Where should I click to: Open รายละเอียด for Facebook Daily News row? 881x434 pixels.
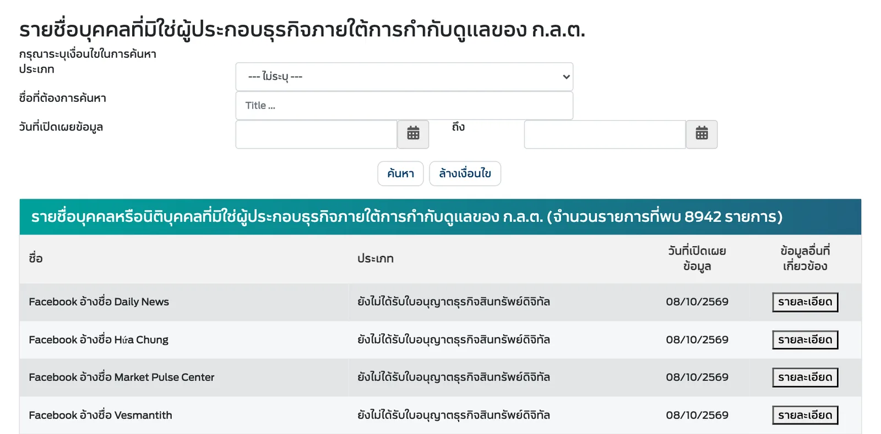[805, 302]
